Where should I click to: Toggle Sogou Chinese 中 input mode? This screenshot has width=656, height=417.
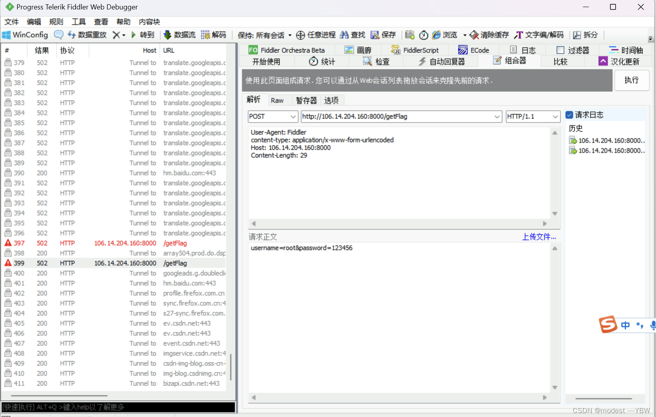[x=626, y=325]
